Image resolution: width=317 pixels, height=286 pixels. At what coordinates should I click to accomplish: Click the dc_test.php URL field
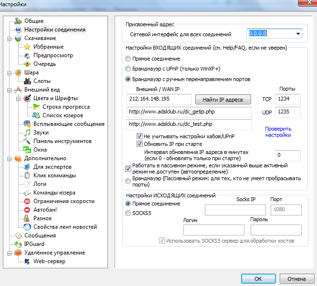click(x=189, y=124)
